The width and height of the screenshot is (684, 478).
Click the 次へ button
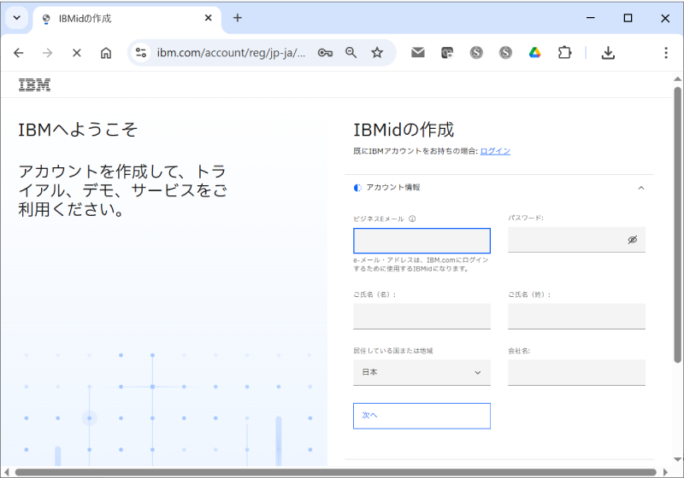[422, 416]
